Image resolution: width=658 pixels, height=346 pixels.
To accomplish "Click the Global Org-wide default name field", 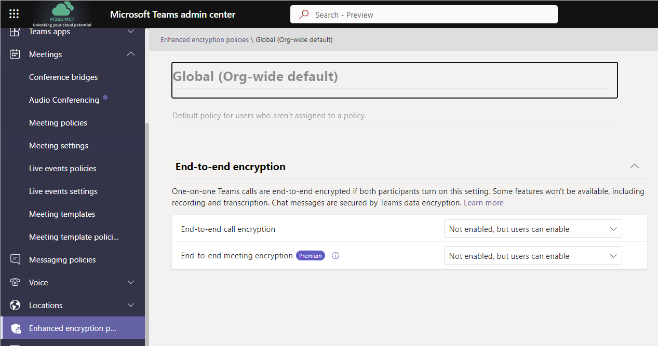I will point(394,79).
